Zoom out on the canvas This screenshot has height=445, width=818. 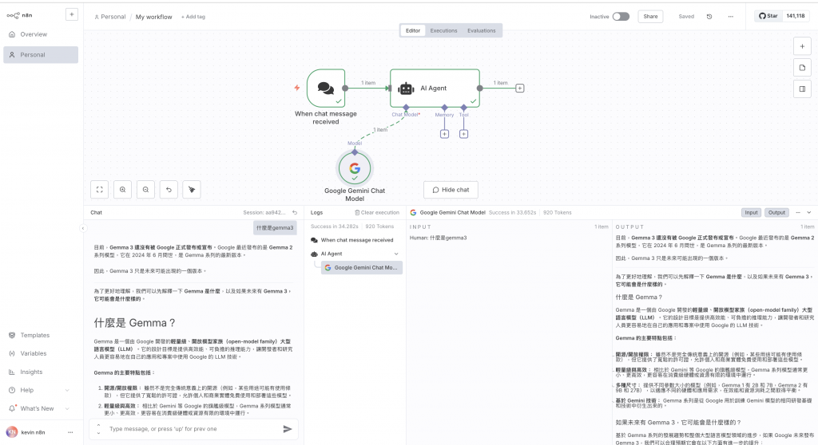[x=145, y=190]
